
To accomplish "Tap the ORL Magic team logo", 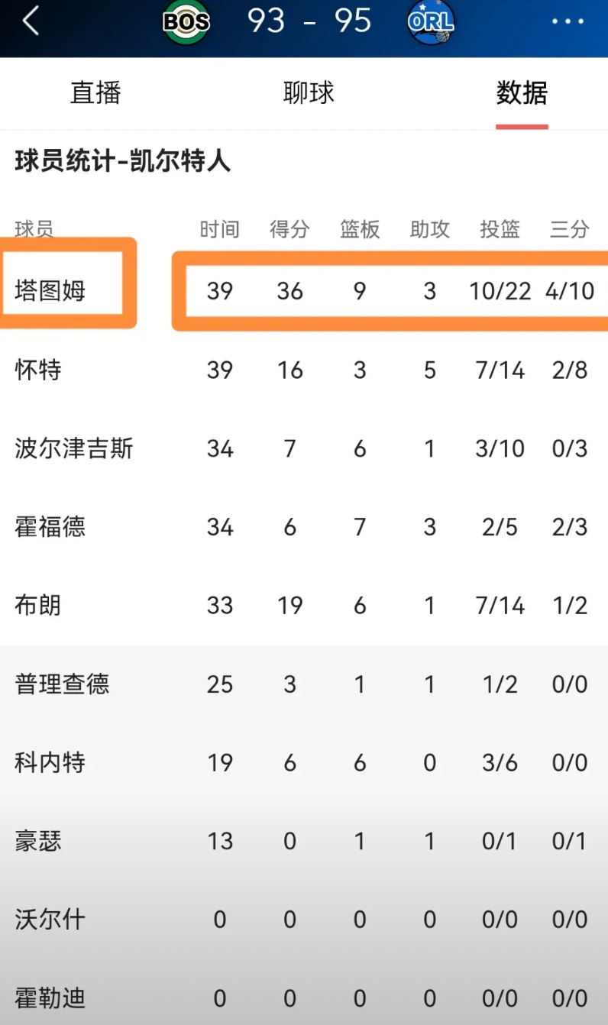I will point(431,21).
